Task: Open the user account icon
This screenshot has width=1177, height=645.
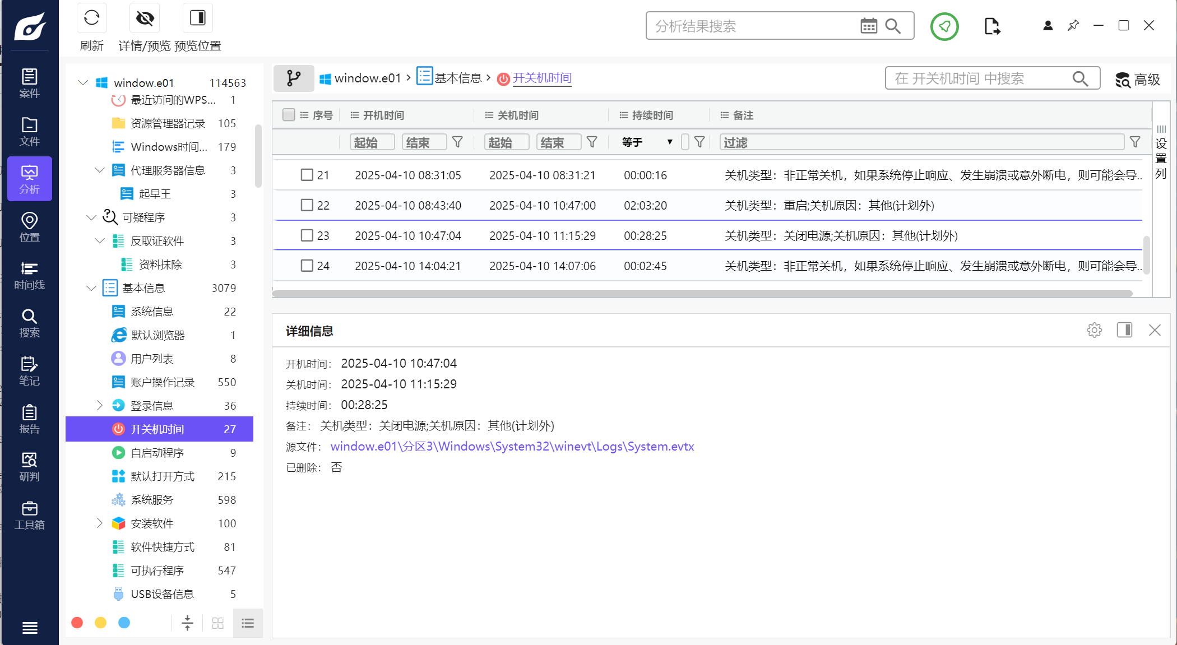Action: [x=1048, y=26]
